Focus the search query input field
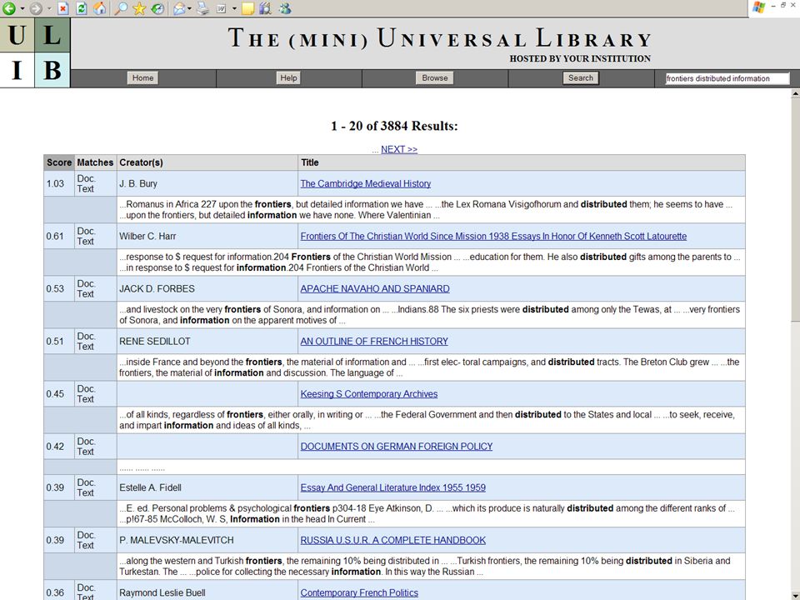The height and width of the screenshot is (600, 800). (727, 78)
